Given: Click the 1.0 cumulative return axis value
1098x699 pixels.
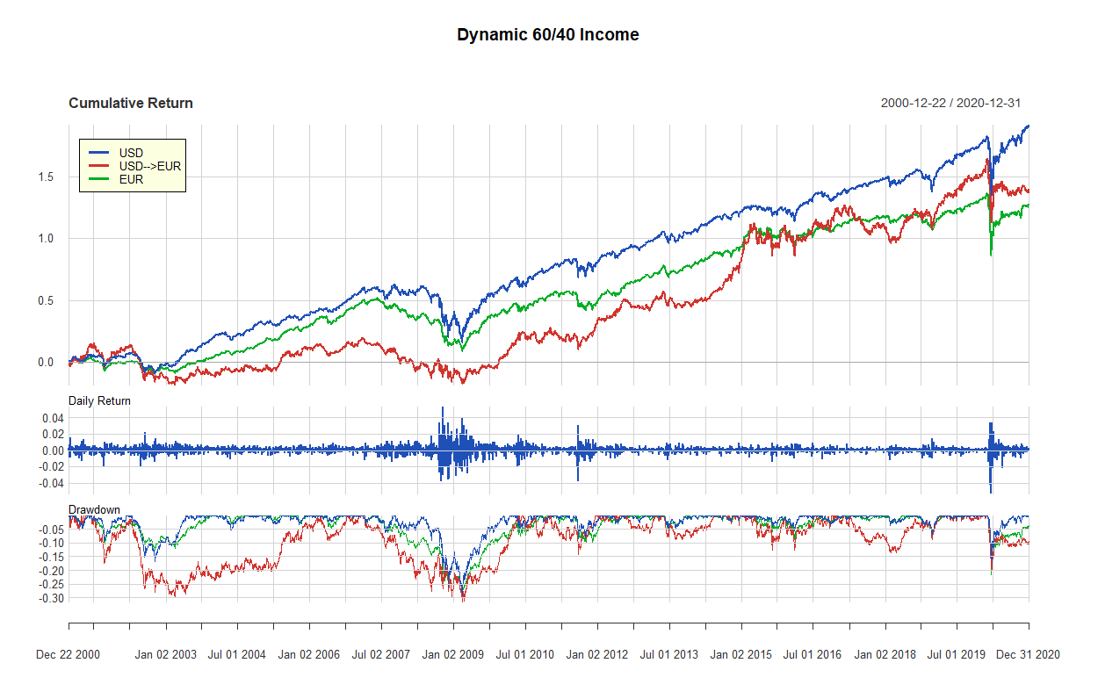Looking at the screenshot, I should pos(45,239).
